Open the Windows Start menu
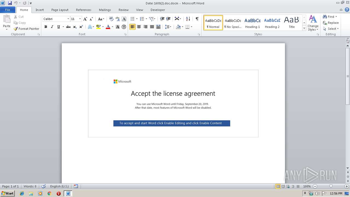350x197 pixels. [x=8, y=193]
